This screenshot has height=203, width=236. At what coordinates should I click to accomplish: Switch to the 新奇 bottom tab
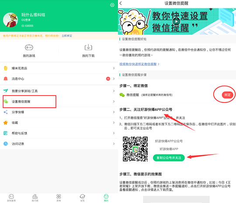click(59, 198)
